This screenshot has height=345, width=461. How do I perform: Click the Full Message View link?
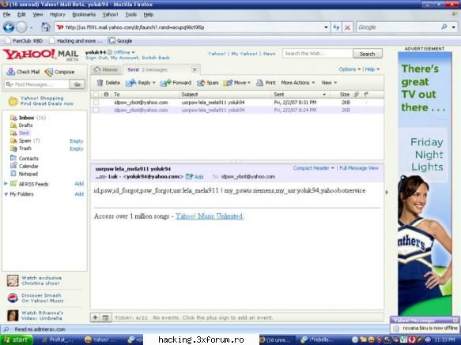pos(359,168)
